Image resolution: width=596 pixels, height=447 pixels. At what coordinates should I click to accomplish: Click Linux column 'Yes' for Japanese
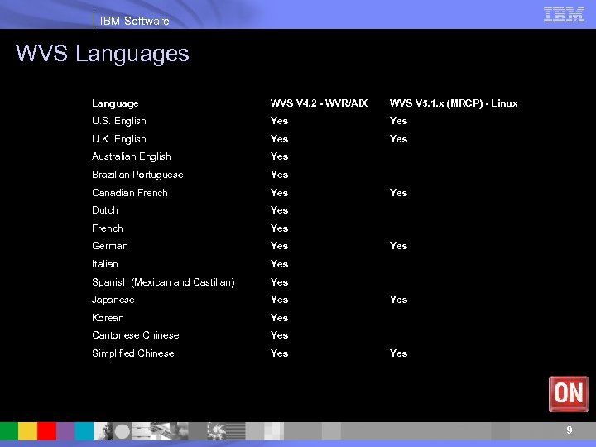tap(398, 300)
